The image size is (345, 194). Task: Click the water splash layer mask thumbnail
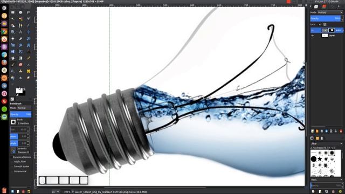point(332,30)
